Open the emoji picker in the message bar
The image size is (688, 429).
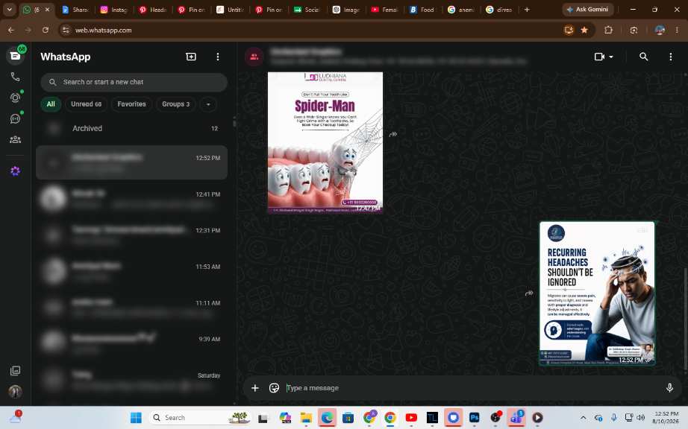point(274,388)
